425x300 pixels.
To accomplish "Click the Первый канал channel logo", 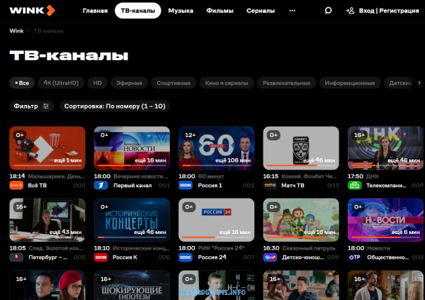I will click(x=101, y=186).
